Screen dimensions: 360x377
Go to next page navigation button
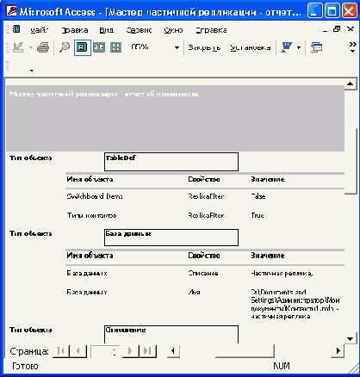pyautogui.click(x=130, y=351)
